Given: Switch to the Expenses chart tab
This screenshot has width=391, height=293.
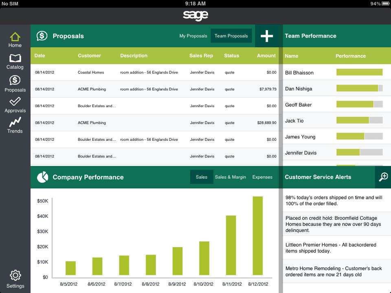Looking at the screenshot, I should click(262, 177).
